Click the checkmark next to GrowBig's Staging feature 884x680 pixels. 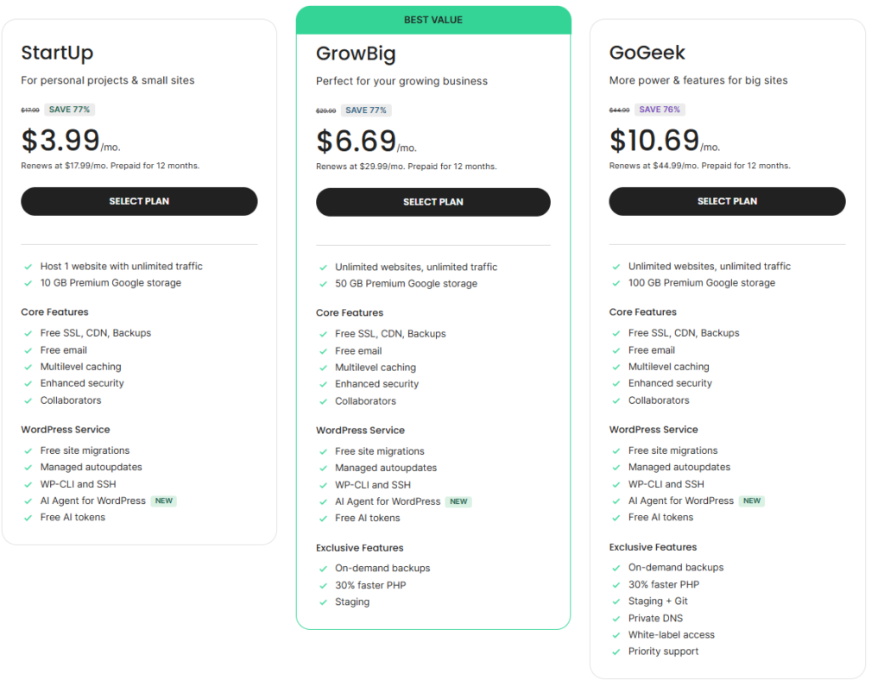[321, 601]
